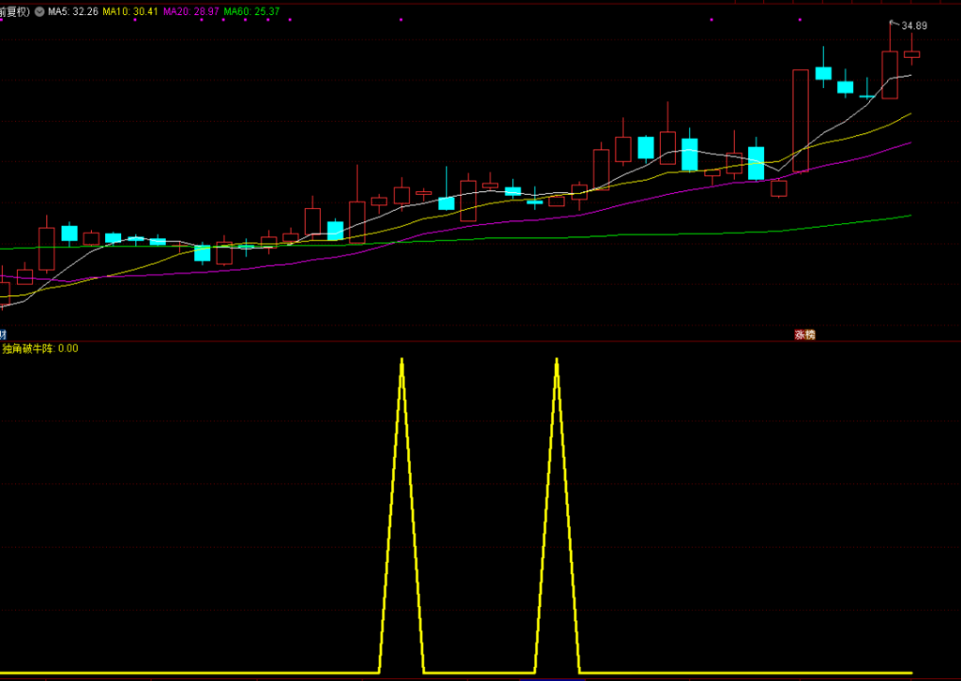Click the right end of green MA60 line
This screenshot has width=961, height=681.
[x=910, y=216]
